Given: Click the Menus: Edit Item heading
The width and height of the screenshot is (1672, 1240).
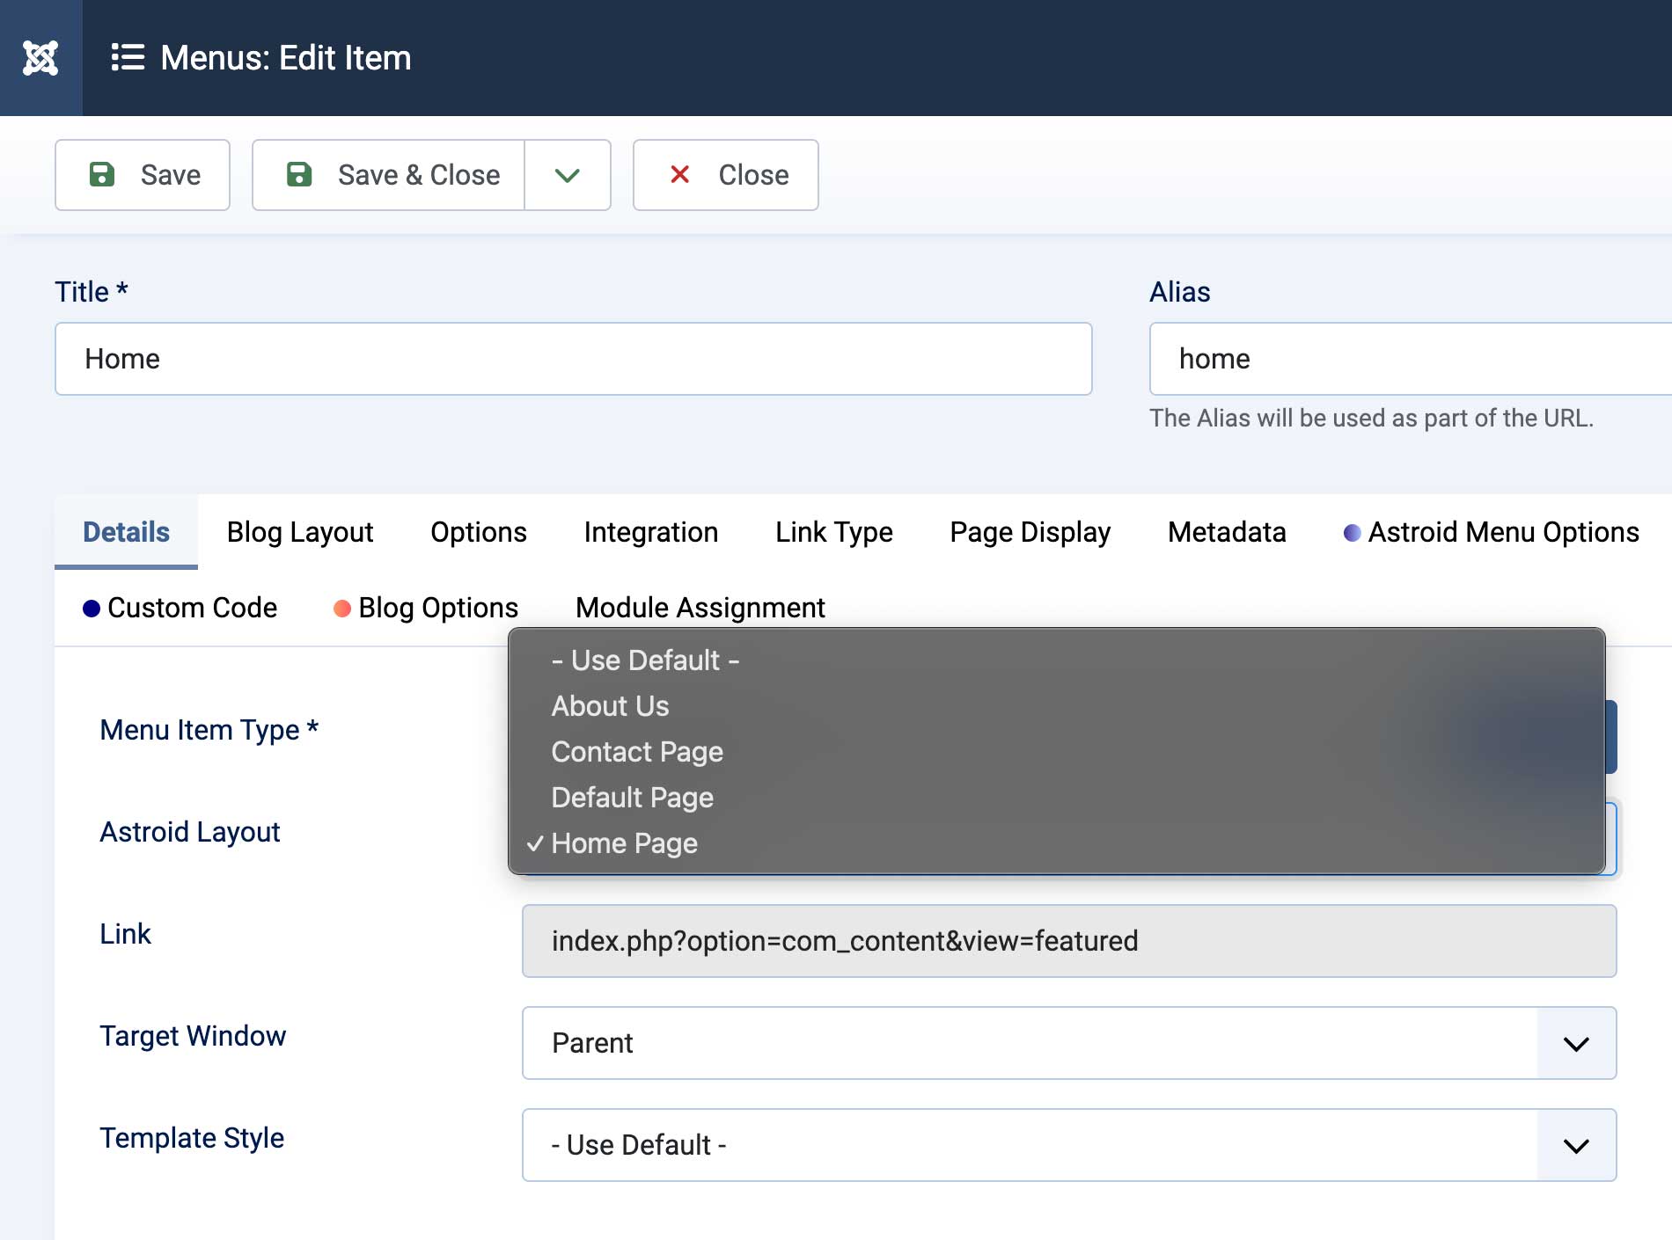Looking at the screenshot, I should 286,58.
